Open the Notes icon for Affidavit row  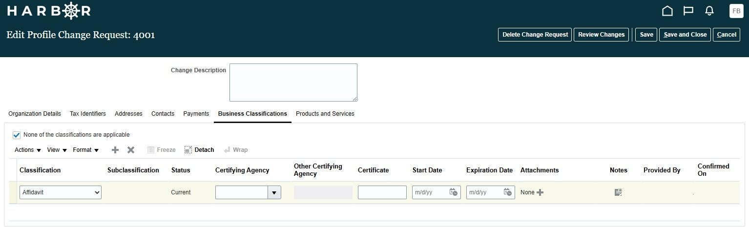point(618,192)
